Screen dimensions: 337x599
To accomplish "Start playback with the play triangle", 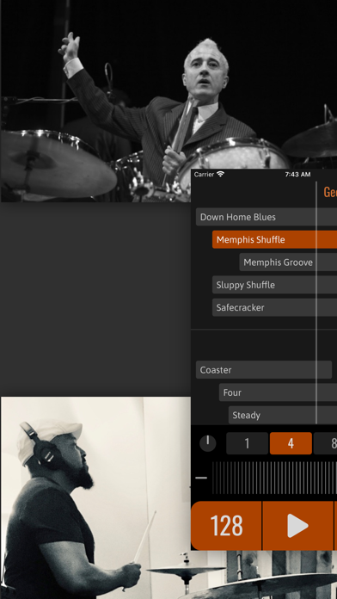I will [297, 526].
